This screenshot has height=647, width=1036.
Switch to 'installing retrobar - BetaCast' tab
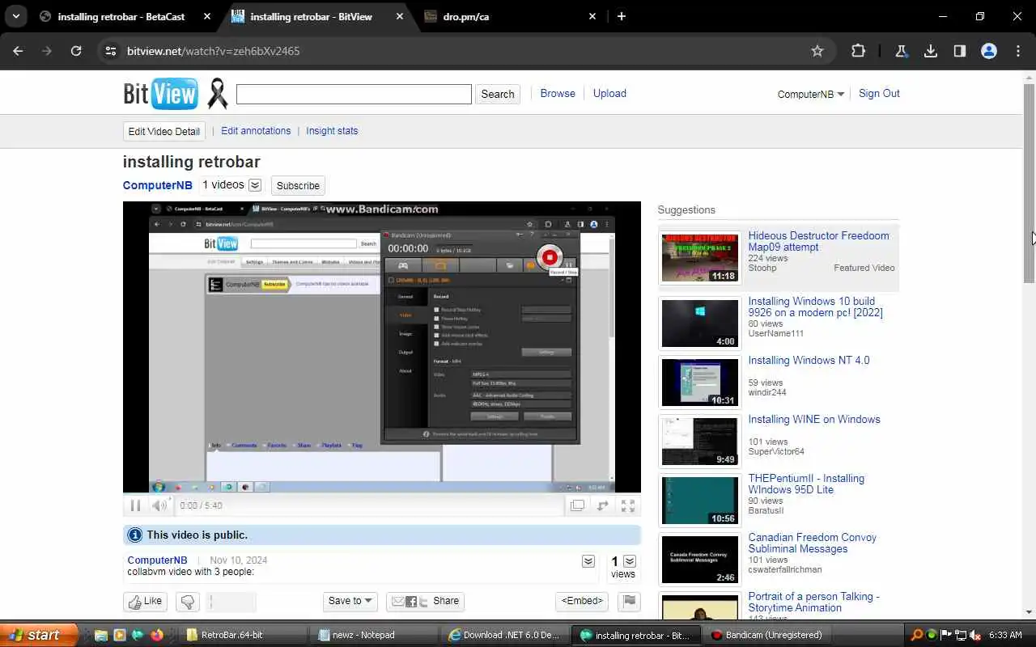121,16
